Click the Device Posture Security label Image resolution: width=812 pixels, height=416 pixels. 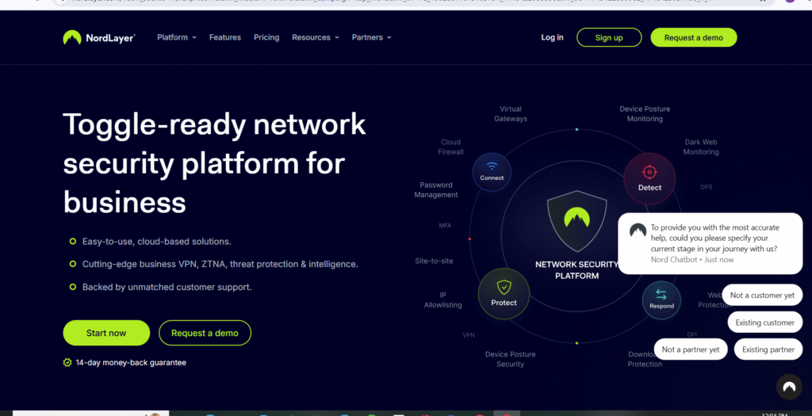point(510,359)
